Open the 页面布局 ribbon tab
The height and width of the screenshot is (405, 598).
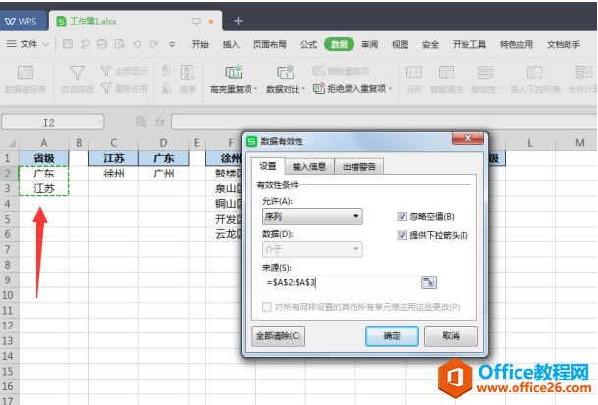[x=270, y=44]
